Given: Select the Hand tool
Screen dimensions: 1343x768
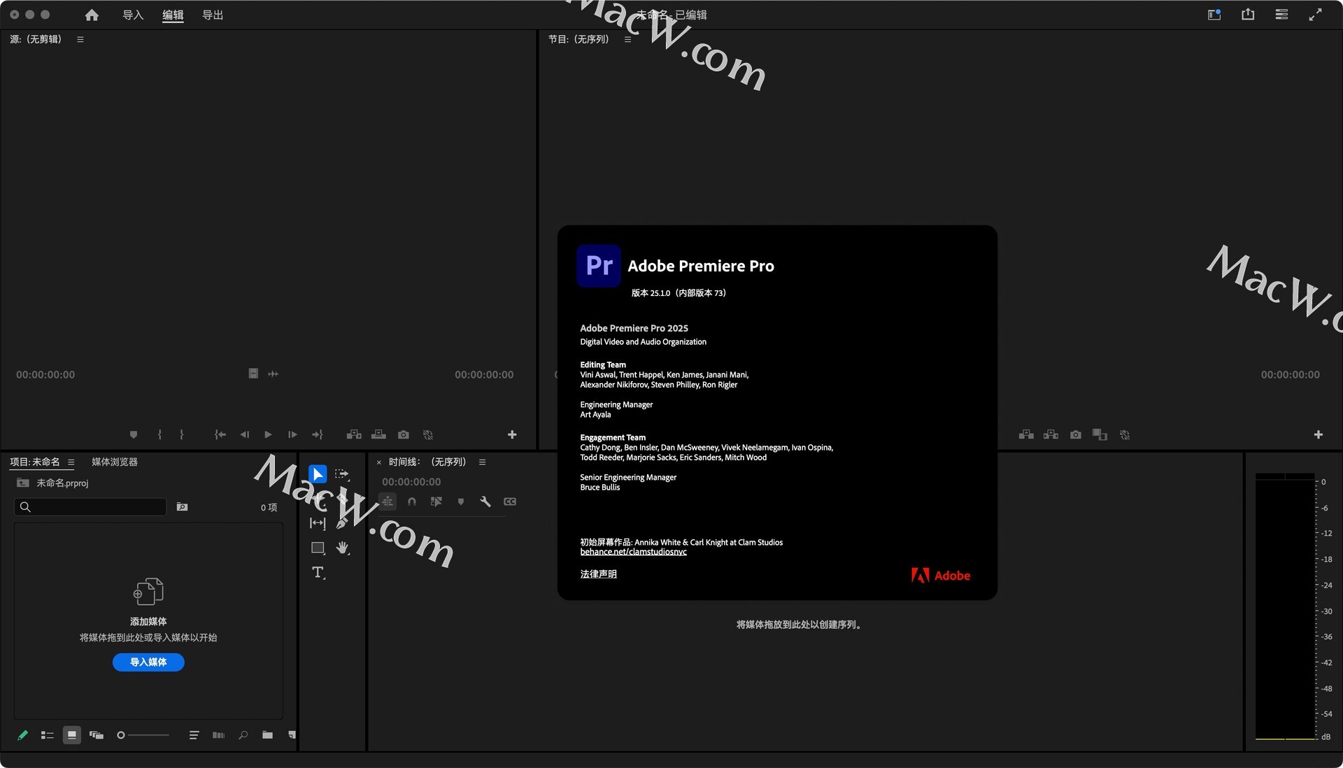Looking at the screenshot, I should point(342,547).
